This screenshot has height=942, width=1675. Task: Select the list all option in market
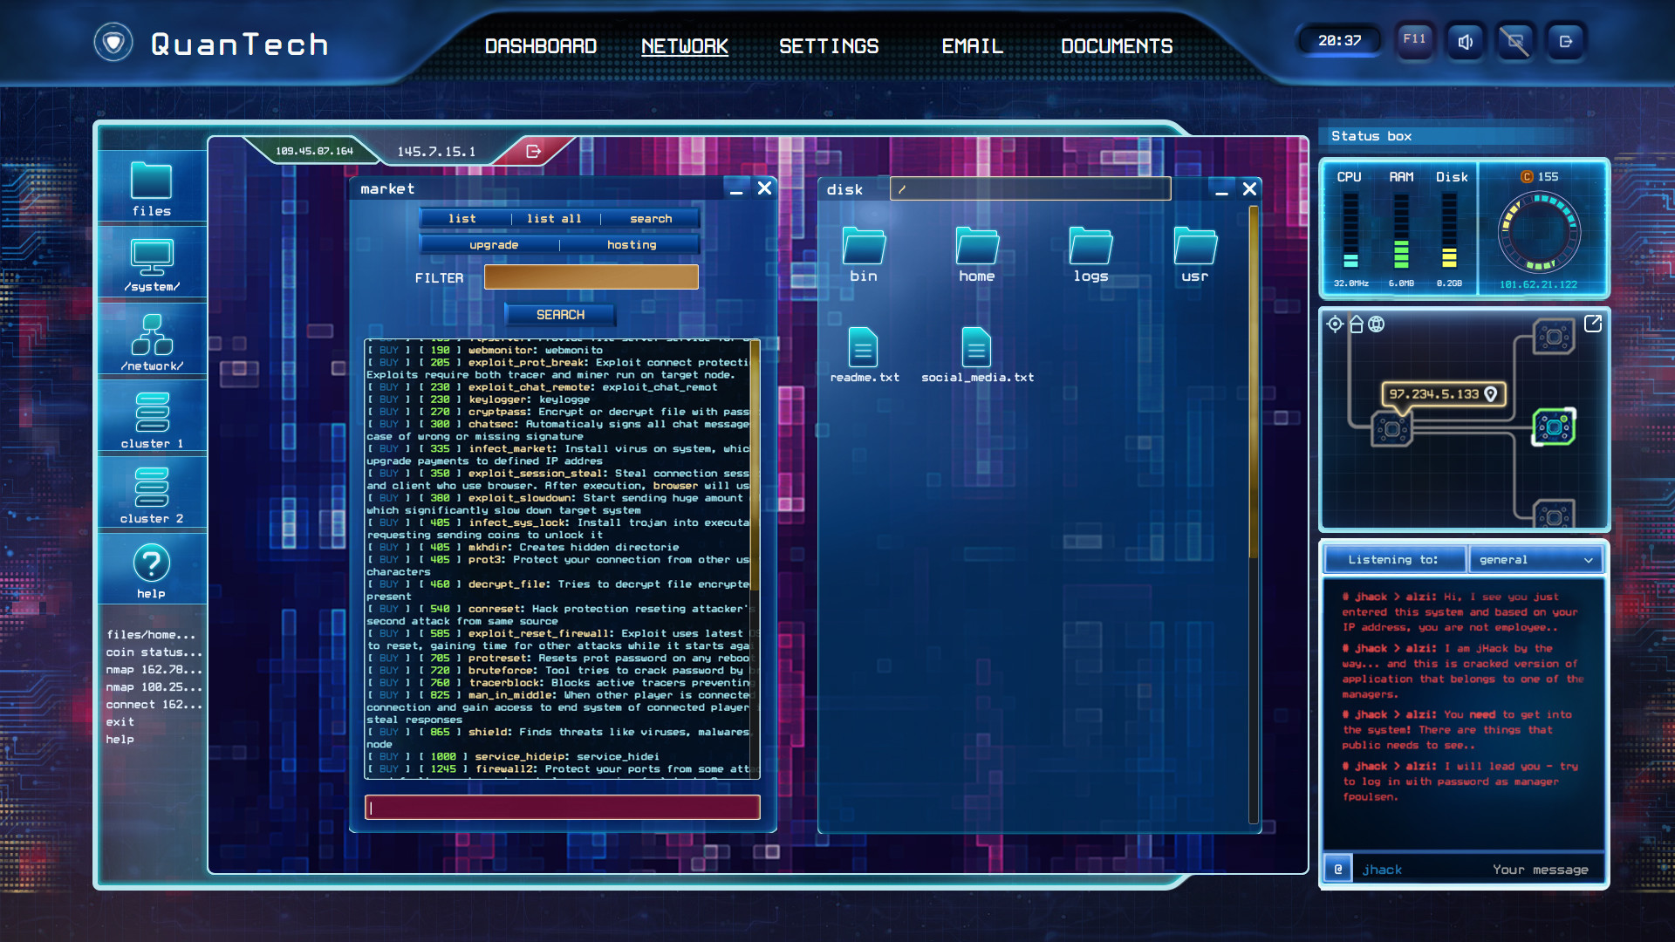pyautogui.click(x=555, y=218)
